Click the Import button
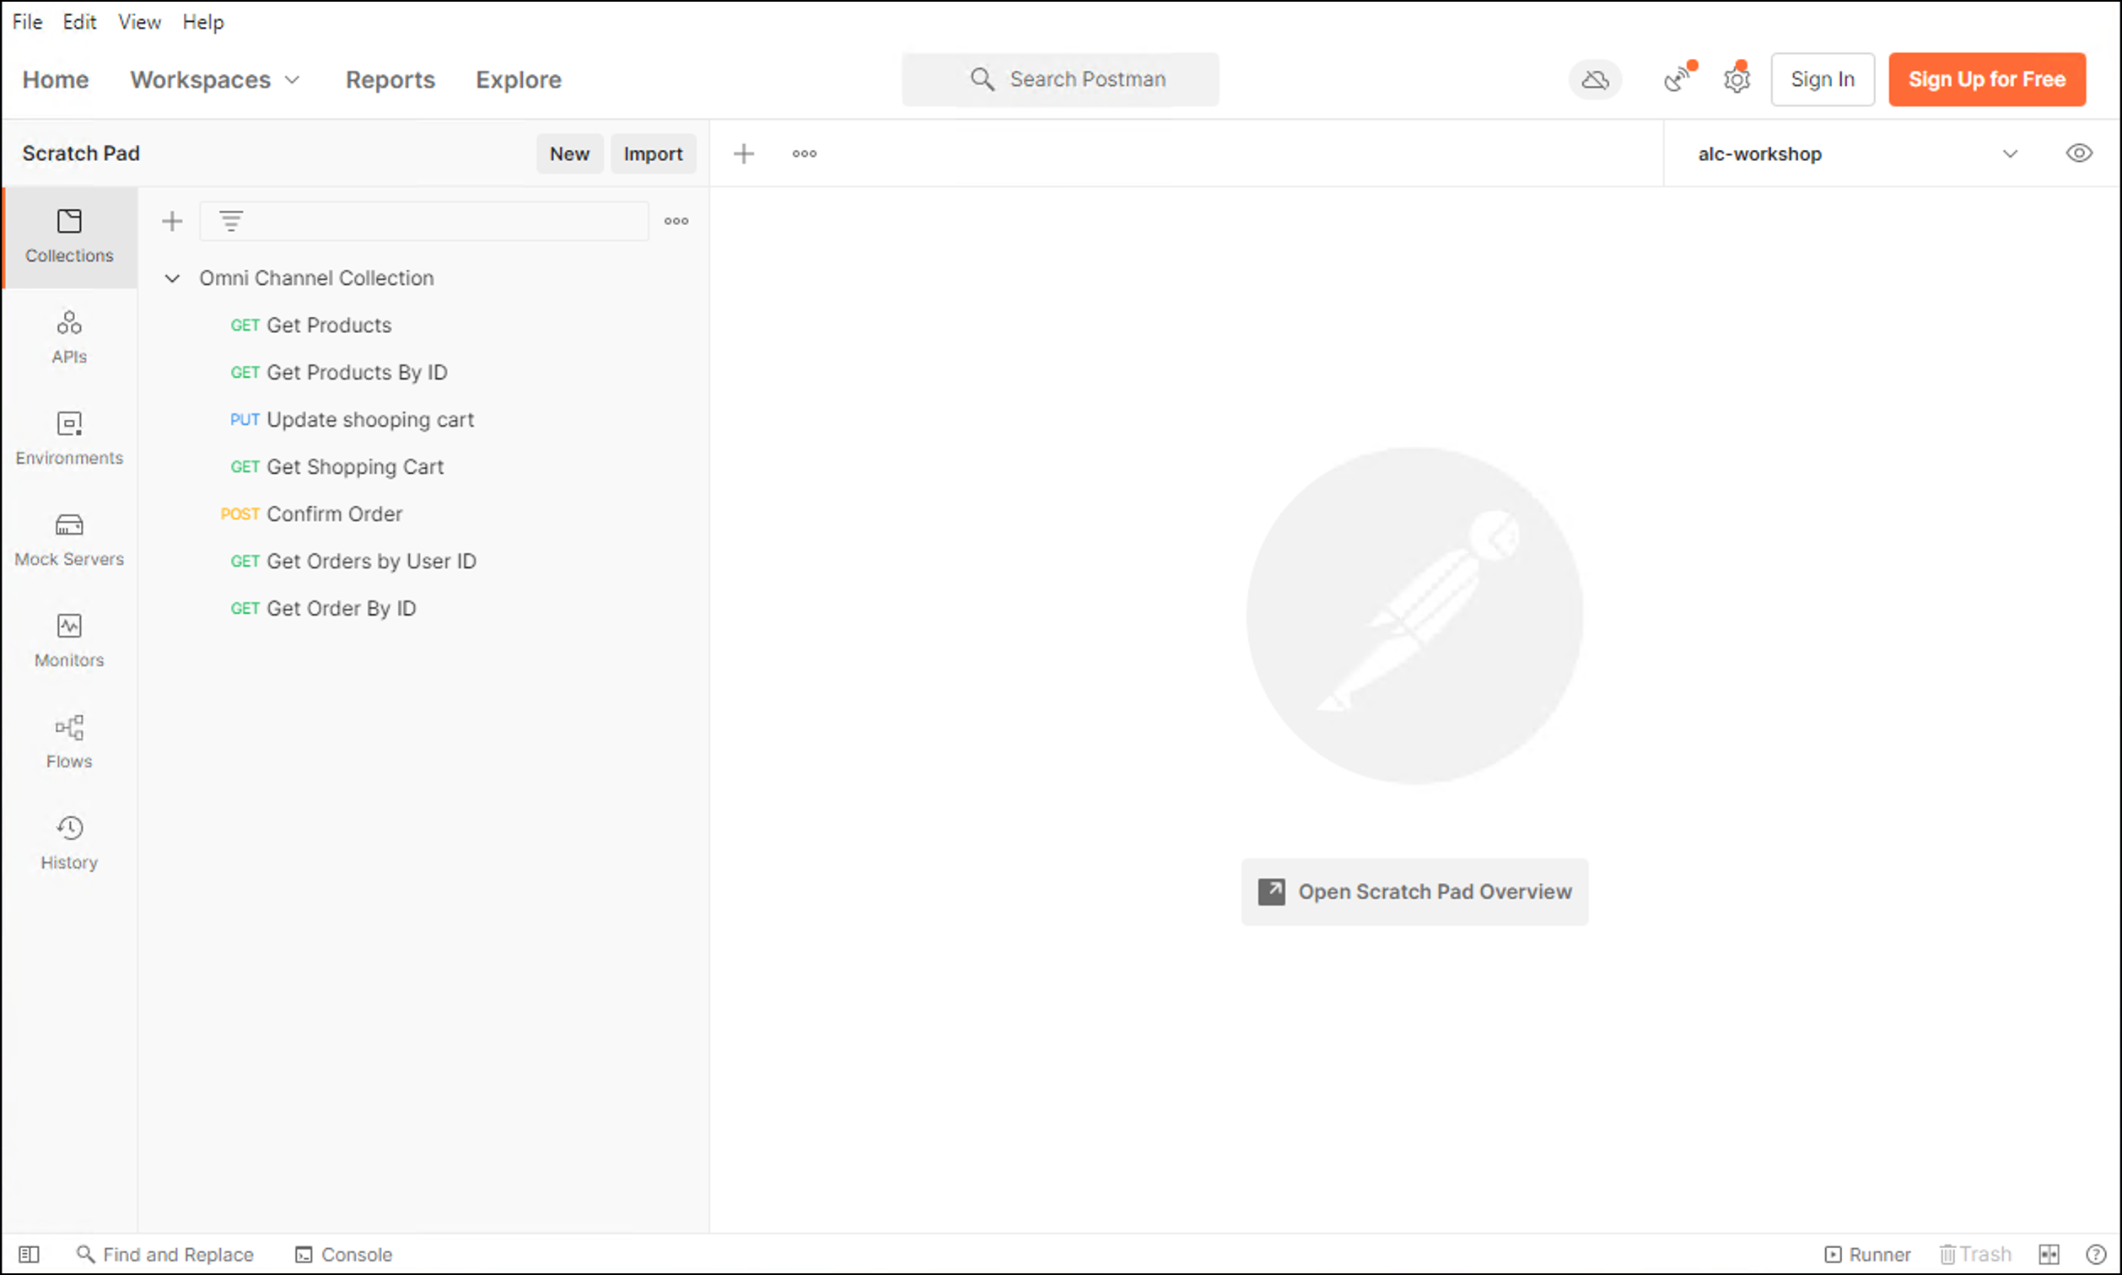The height and width of the screenshot is (1275, 2122). [x=652, y=153]
